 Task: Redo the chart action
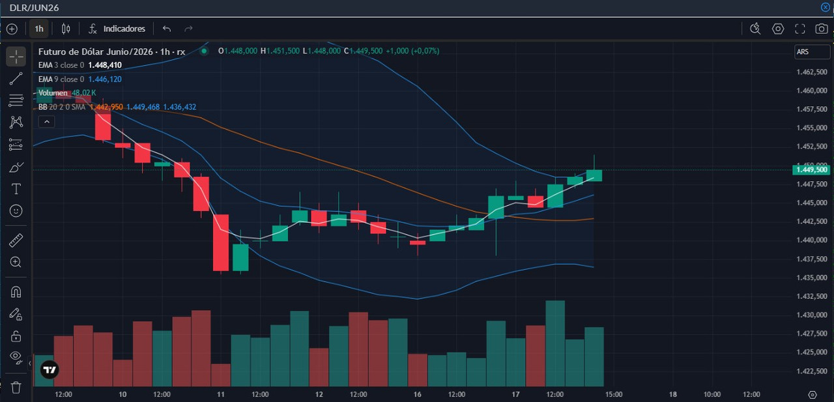pos(189,29)
